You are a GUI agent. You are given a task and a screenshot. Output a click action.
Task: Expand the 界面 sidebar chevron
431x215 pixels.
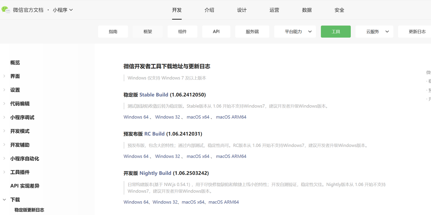pyautogui.click(x=4, y=76)
